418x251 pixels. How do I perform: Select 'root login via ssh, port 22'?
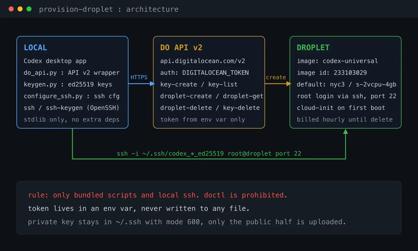click(347, 96)
